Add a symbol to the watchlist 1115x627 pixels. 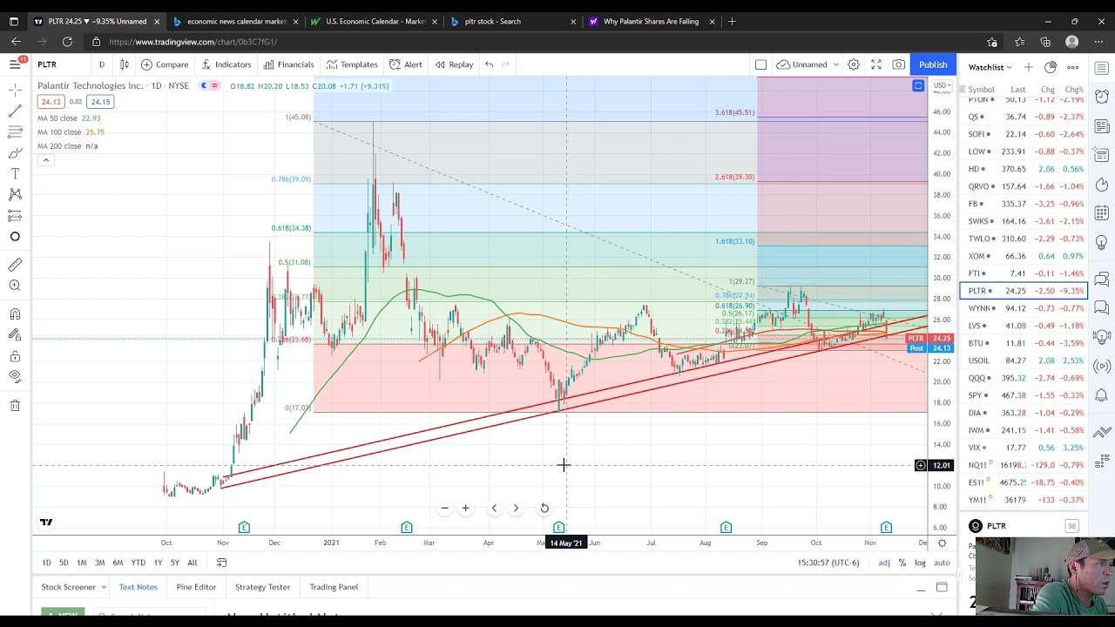coord(1029,67)
